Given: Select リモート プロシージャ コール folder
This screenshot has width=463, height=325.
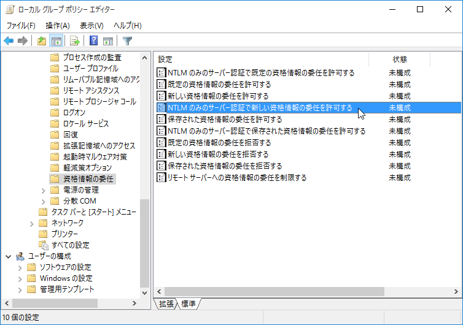Looking at the screenshot, I should pos(99,101).
